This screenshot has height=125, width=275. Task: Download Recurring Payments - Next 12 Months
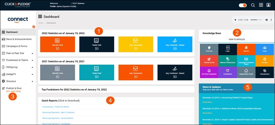coord(58,112)
